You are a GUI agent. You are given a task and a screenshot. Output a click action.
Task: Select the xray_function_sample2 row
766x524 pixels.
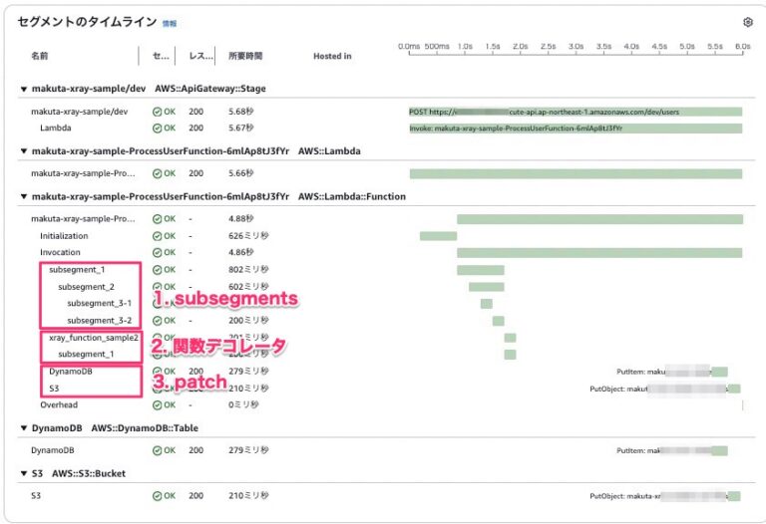click(93, 338)
